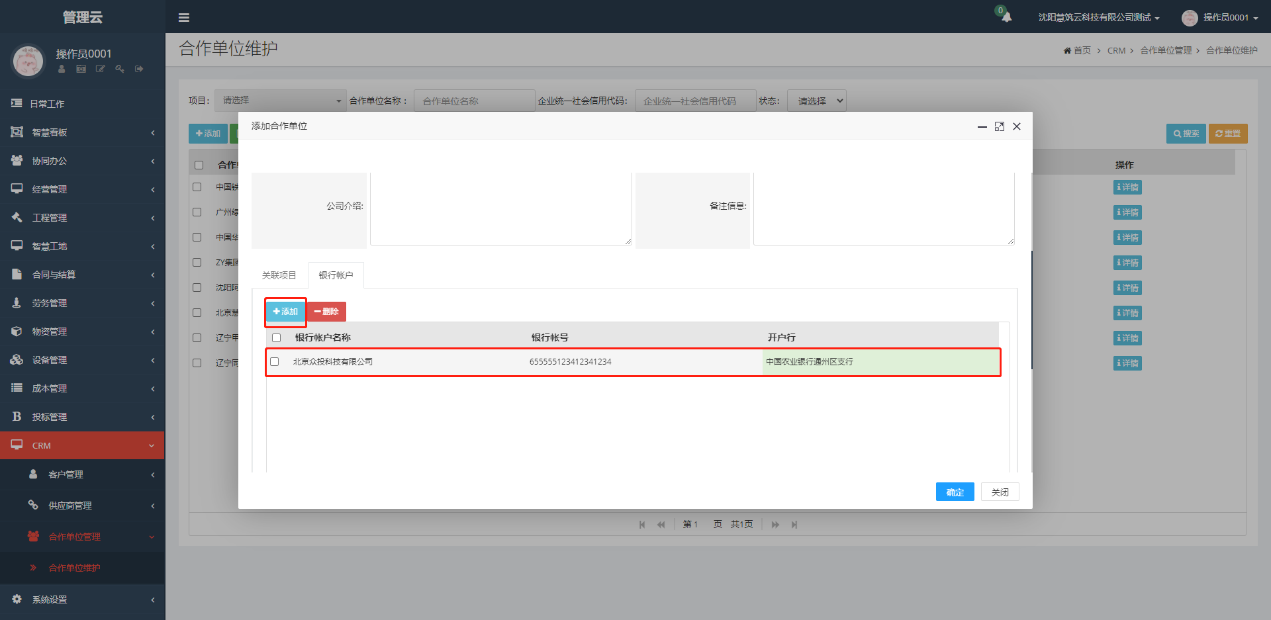Open the 状态 dropdown filter

(816, 101)
